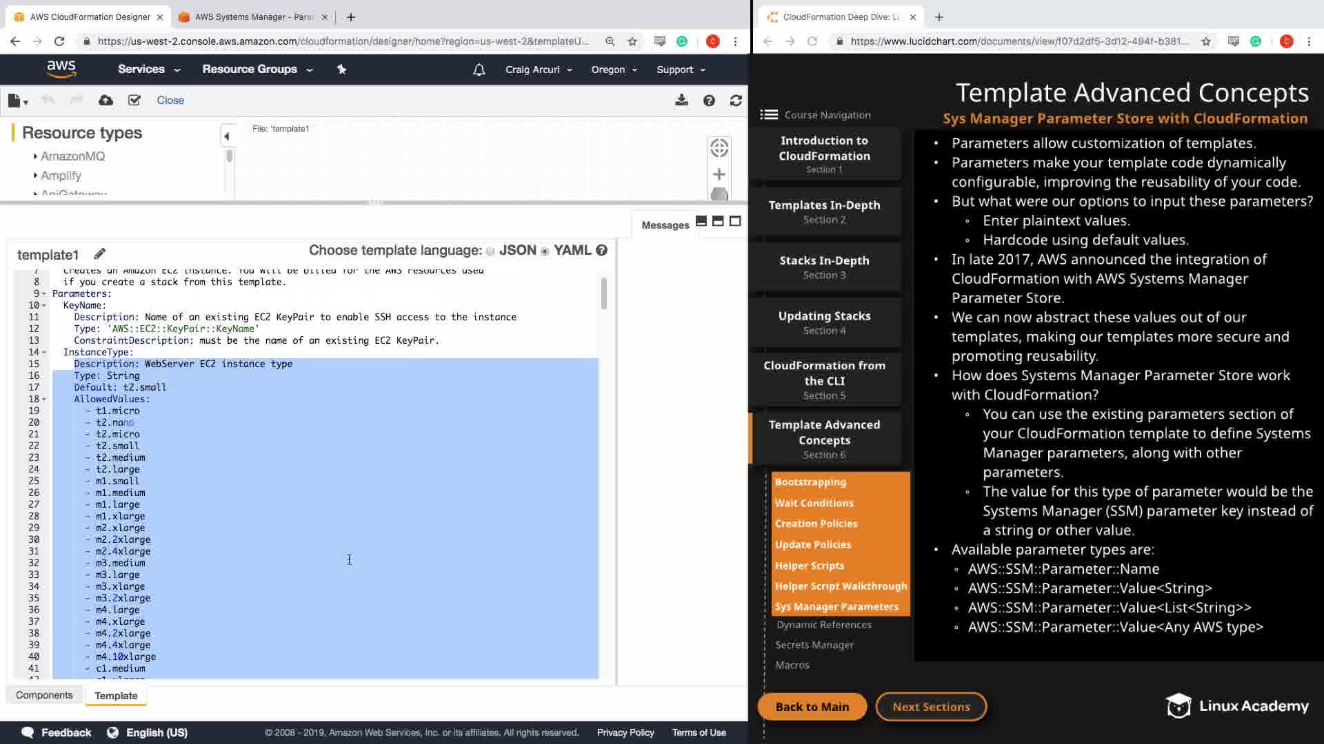Collapse the Resource types pane arrow
This screenshot has height=744, width=1324.
point(227,136)
